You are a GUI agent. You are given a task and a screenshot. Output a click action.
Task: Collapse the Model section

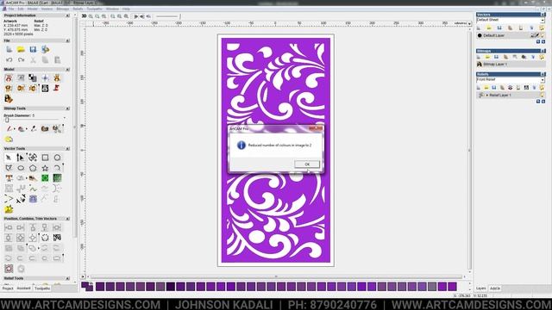point(67,69)
